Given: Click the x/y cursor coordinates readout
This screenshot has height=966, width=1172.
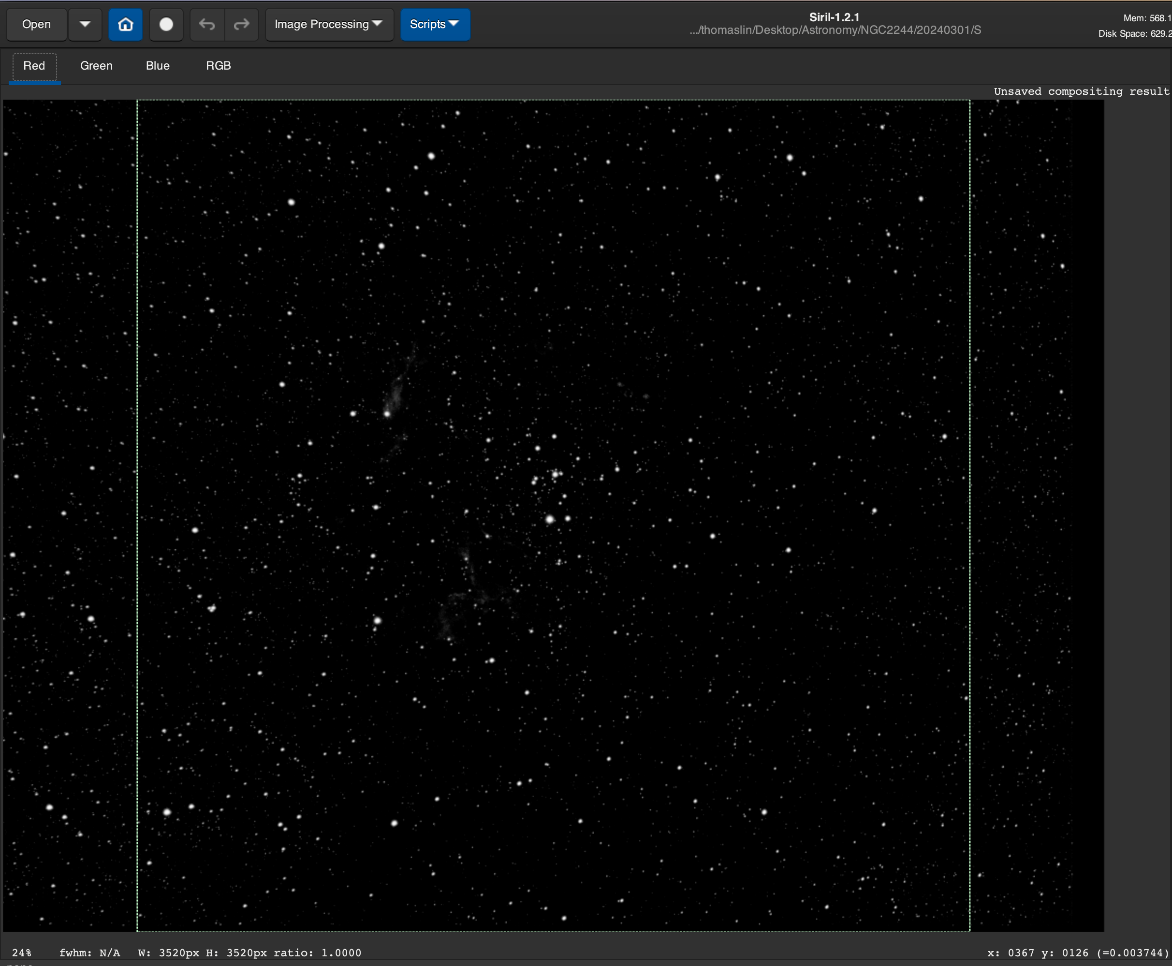Looking at the screenshot, I should point(1077,952).
